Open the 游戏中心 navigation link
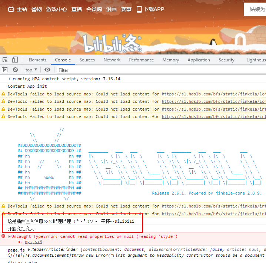 (x=56, y=9)
